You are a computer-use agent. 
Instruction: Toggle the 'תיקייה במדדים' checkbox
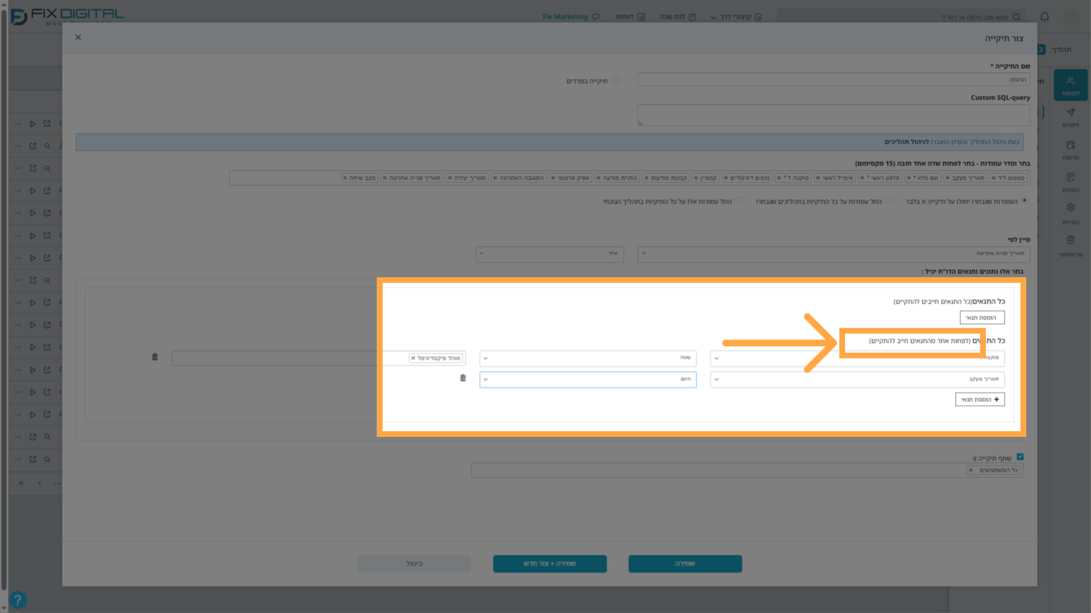[x=616, y=80]
